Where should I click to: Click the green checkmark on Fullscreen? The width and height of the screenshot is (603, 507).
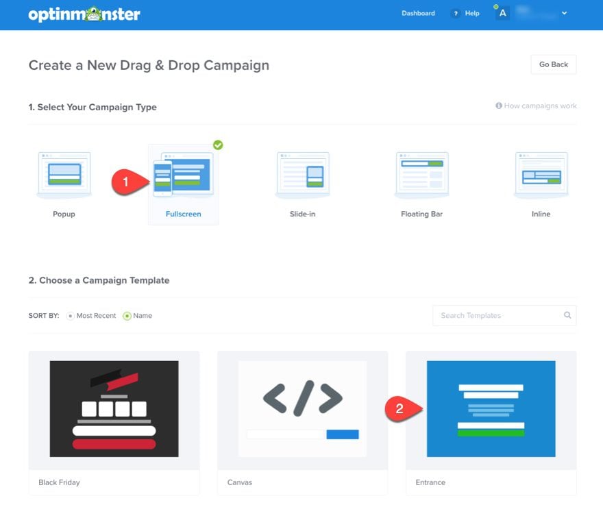218,145
